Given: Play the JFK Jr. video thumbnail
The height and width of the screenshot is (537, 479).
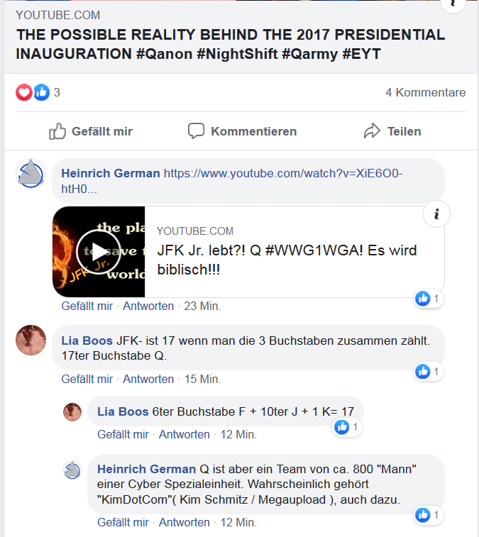Looking at the screenshot, I should coord(99,252).
